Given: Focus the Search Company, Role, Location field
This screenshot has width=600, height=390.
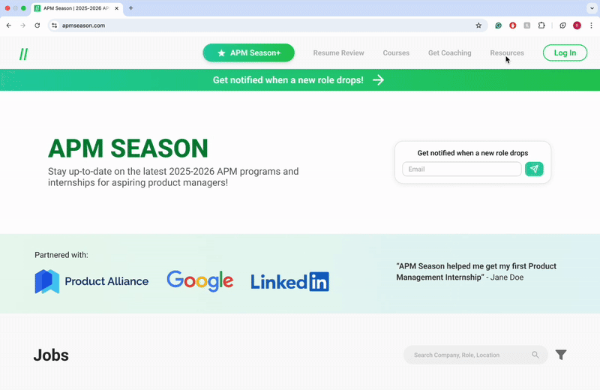Looking at the screenshot, I should [475, 355].
